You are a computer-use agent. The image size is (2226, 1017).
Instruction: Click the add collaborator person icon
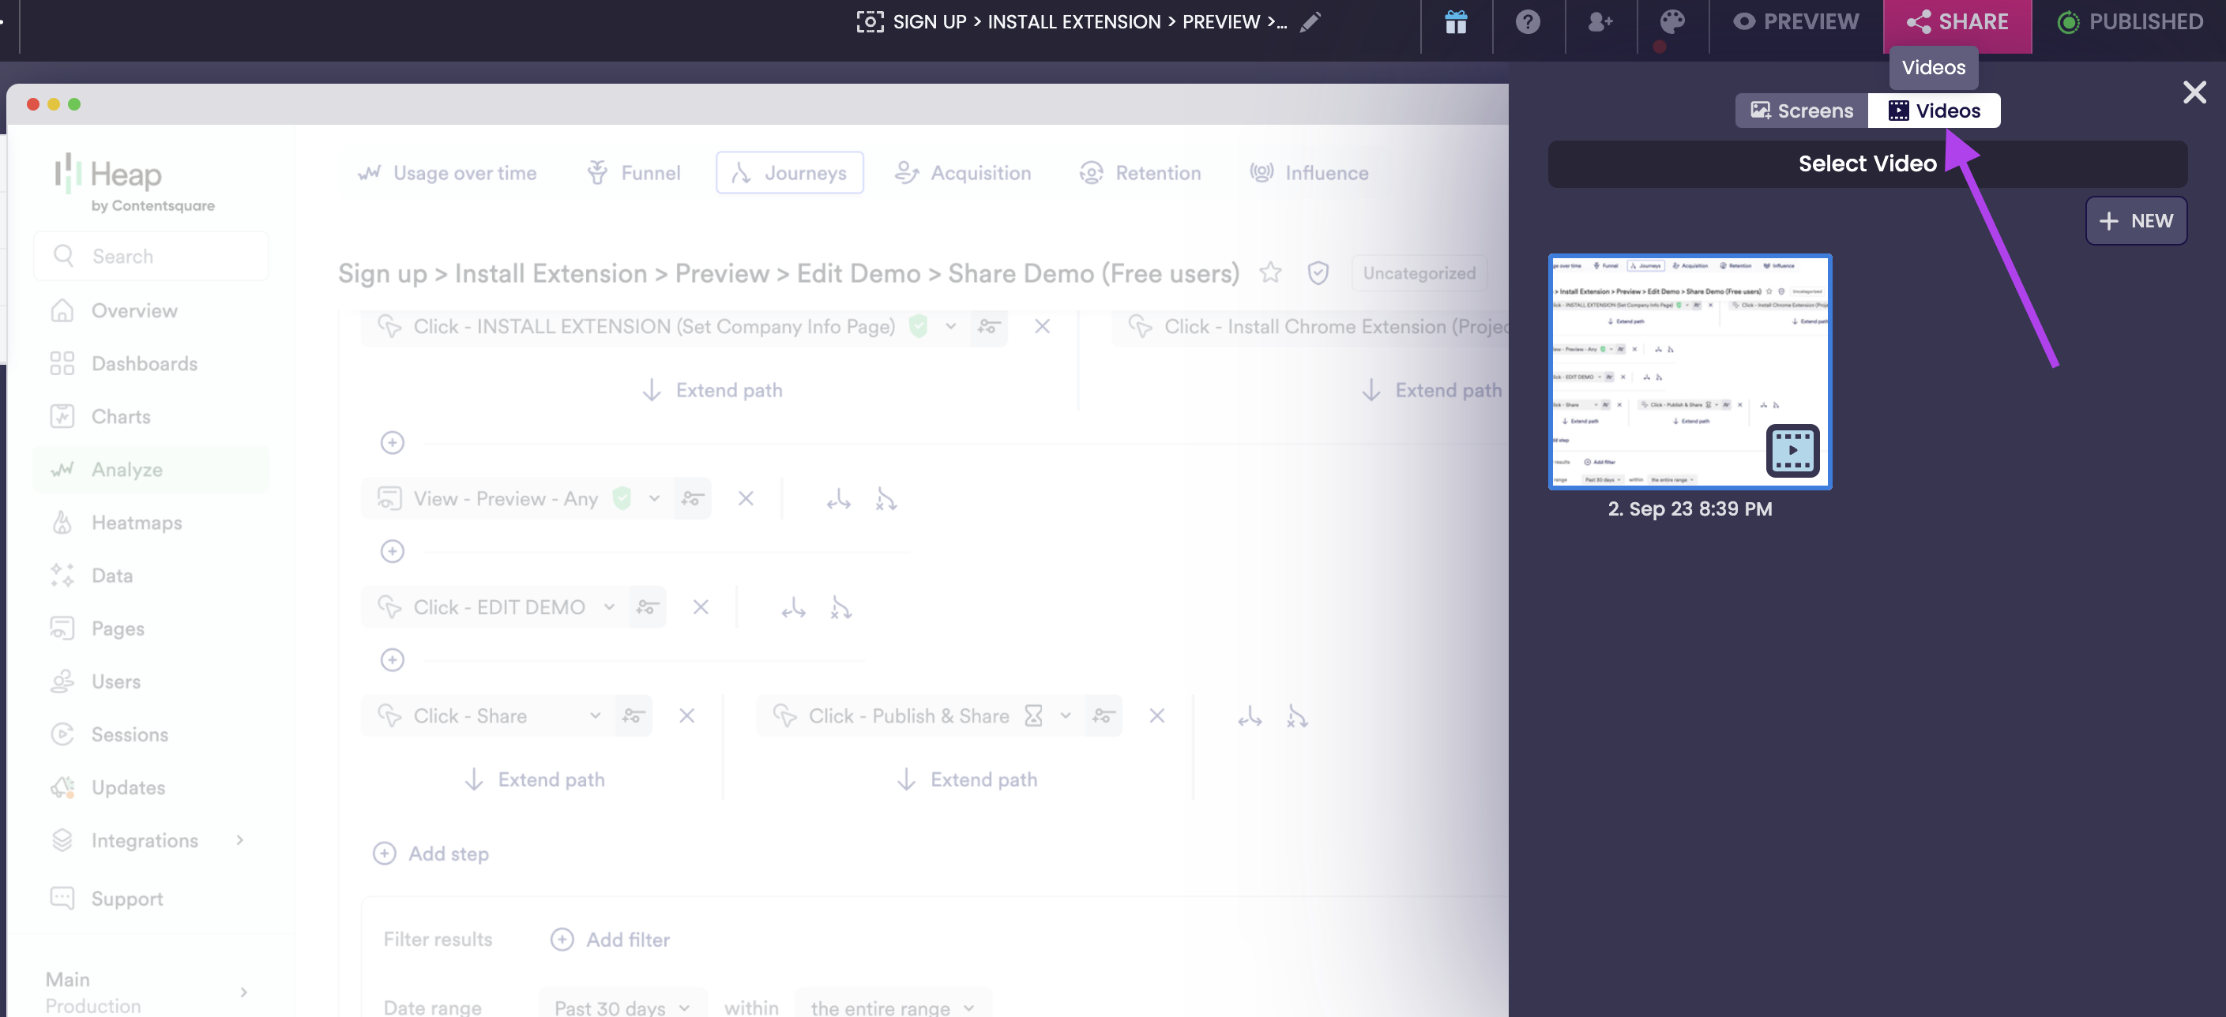click(x=1600, y=21)
